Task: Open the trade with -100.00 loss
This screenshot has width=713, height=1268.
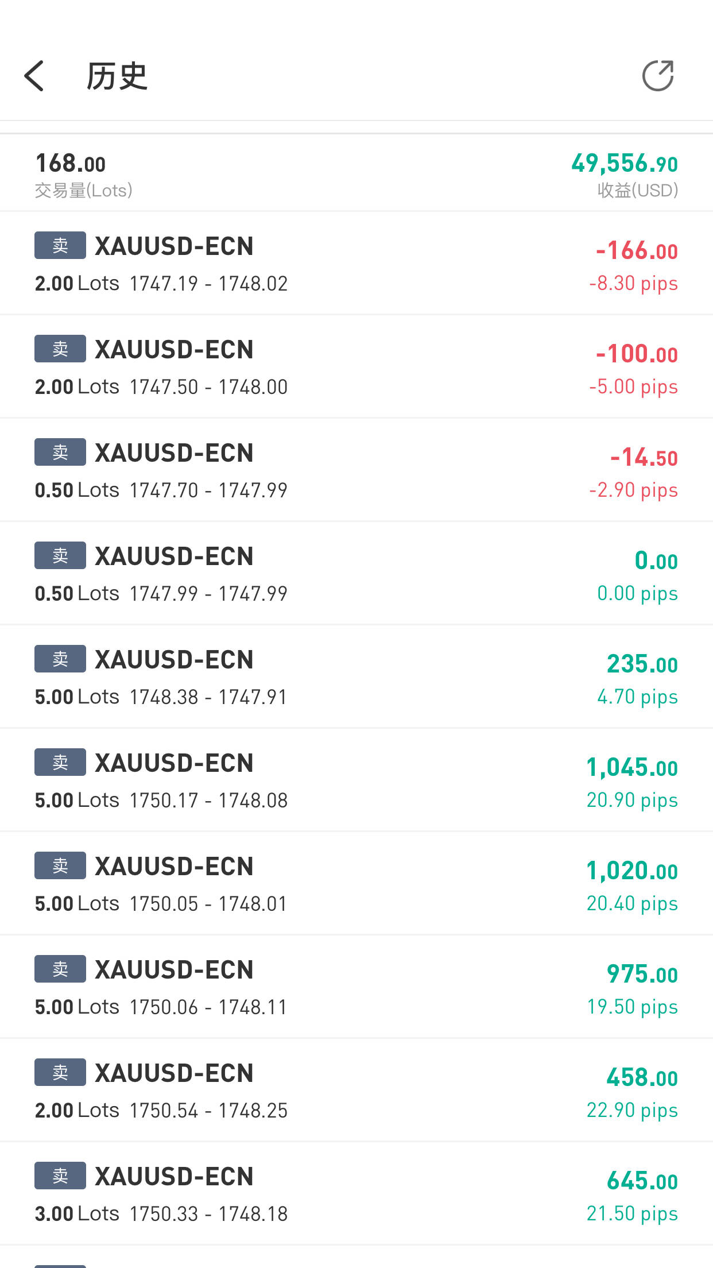Action: (x=356, y=367)
